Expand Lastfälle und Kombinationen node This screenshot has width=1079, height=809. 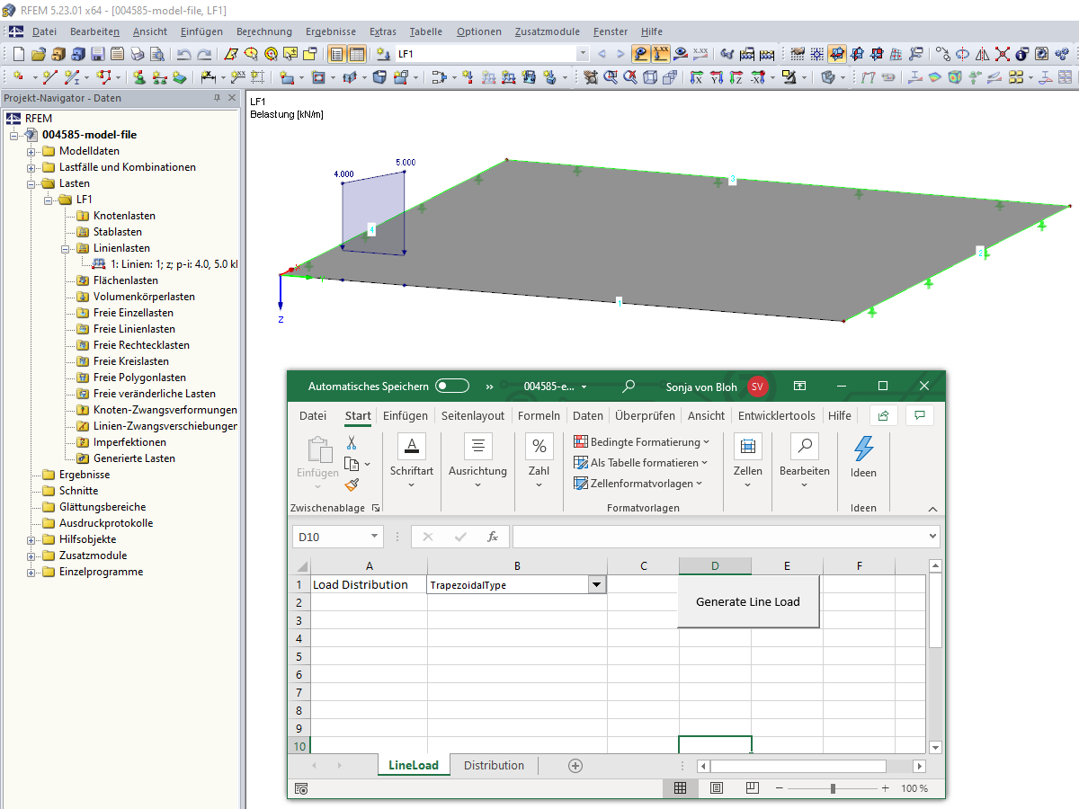[x=31, y=167]
